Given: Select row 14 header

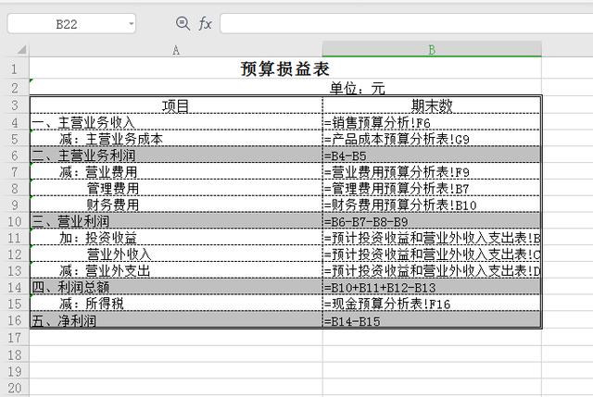Looking at the screenshot, I should (x=15, y=287).
